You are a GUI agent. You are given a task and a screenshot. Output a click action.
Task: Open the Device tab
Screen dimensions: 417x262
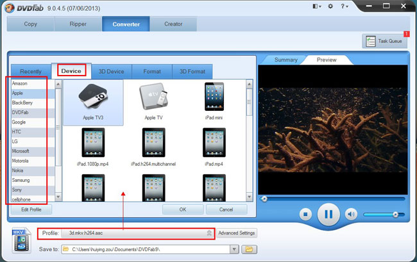point(71,71)
